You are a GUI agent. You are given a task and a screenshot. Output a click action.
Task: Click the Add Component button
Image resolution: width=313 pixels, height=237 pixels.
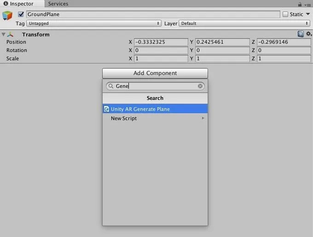155,73
